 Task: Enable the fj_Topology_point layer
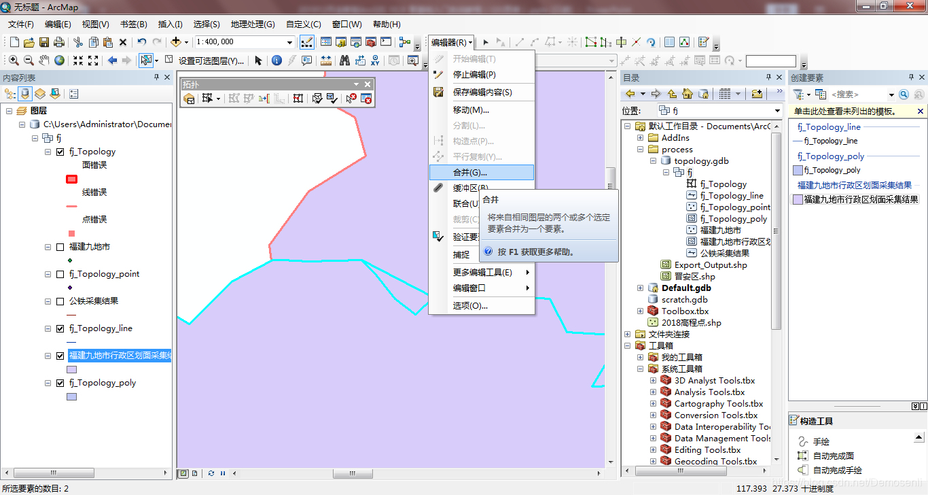pos(60,274)
